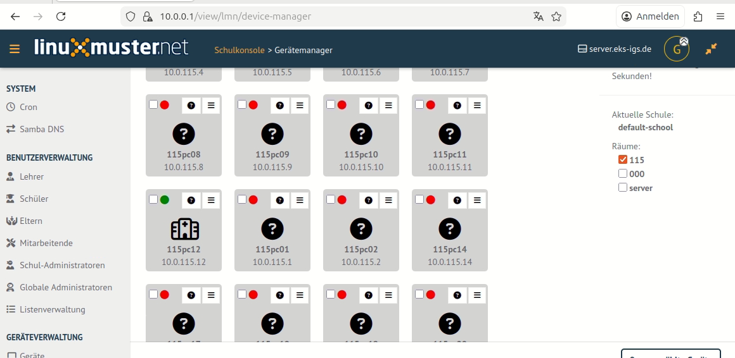Click the collapse arrows icon in header
The height and width of the screenshot is (358, 735).
712,49
